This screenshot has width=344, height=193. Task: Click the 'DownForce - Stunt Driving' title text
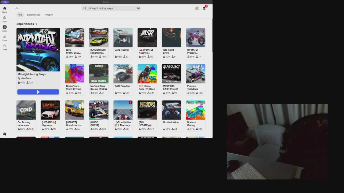(x=74, y=88)
